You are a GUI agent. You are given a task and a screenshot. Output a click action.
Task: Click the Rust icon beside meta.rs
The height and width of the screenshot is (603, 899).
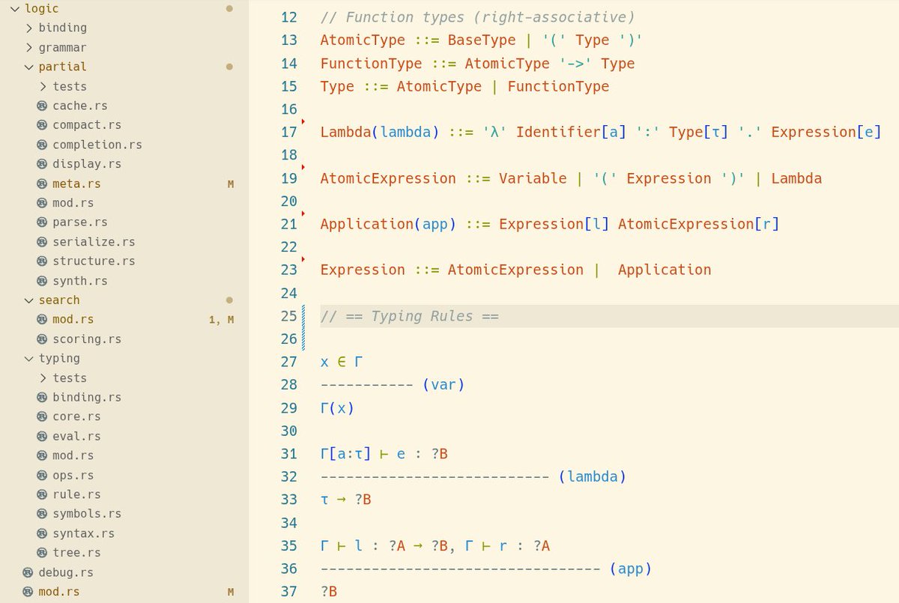[42, 184]
